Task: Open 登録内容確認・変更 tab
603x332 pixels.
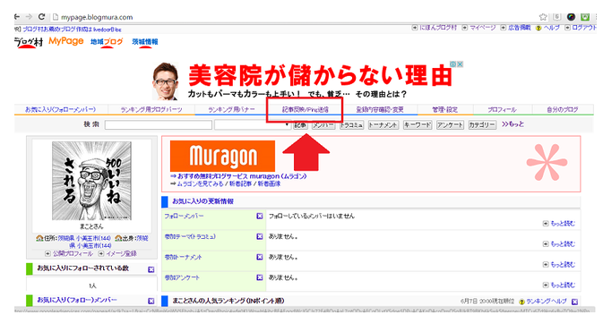Action: 380,109
